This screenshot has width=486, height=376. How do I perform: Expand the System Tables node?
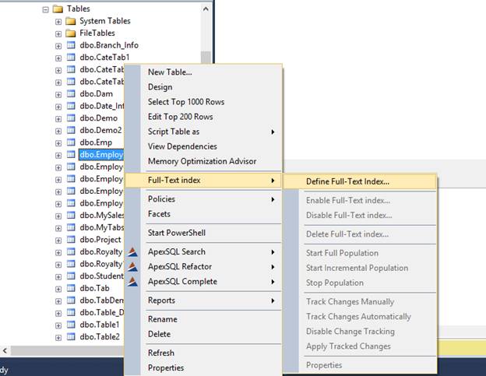(x=58, y=22)
